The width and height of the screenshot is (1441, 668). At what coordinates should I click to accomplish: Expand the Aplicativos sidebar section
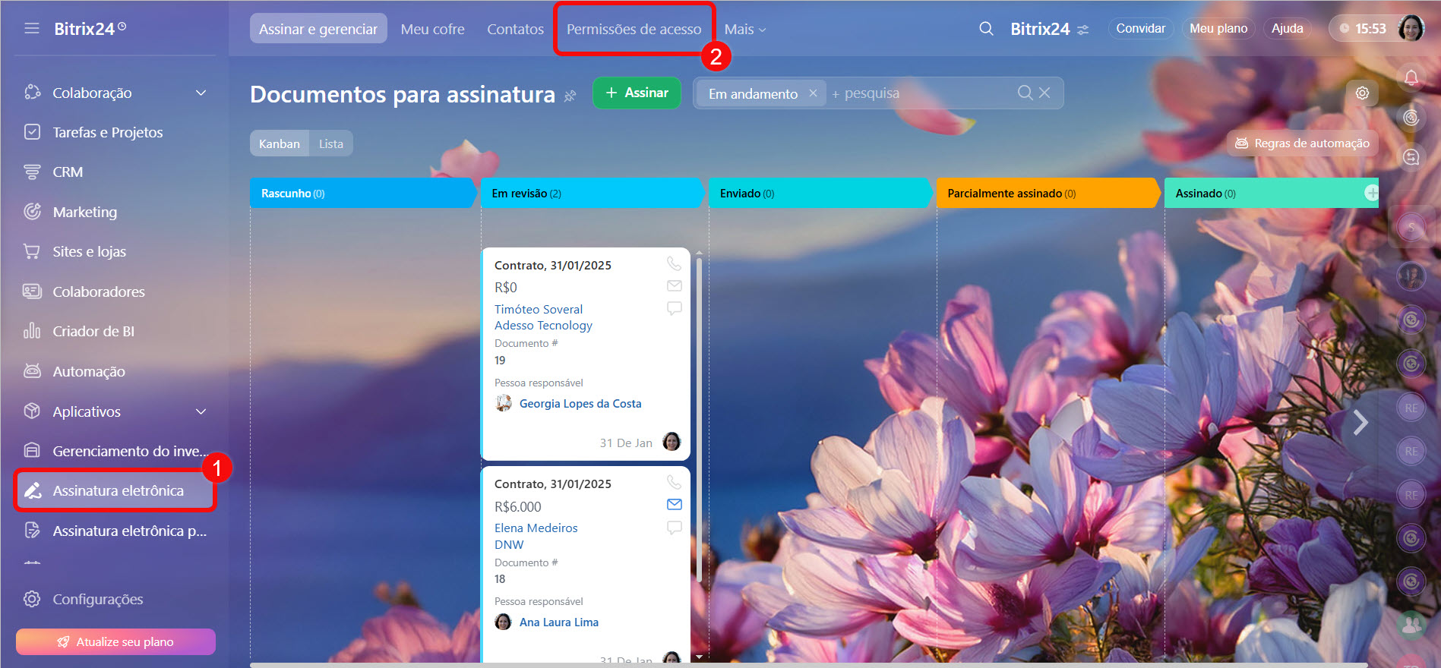point(201,411)
